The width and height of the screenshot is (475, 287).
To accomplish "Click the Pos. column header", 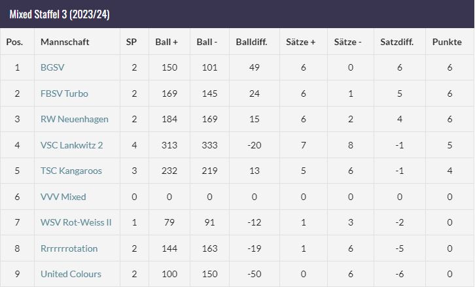I will point(14,42).
